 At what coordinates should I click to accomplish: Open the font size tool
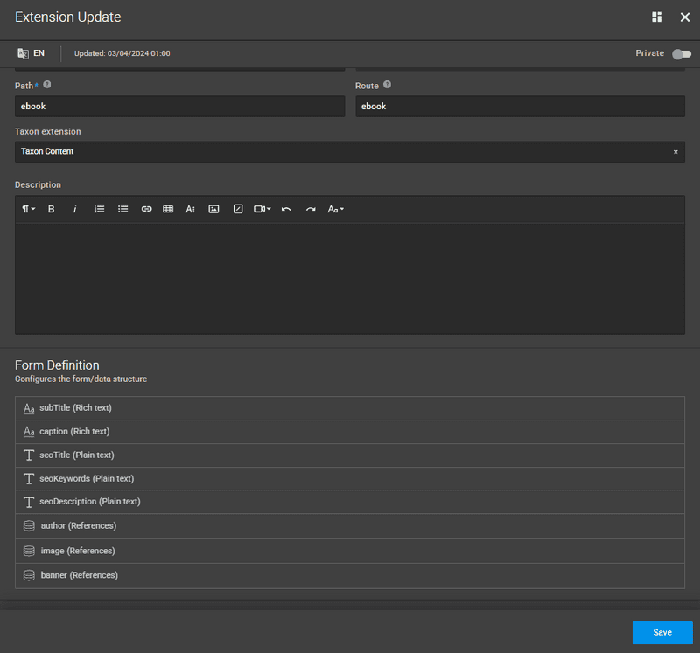(x=190, y=209)
